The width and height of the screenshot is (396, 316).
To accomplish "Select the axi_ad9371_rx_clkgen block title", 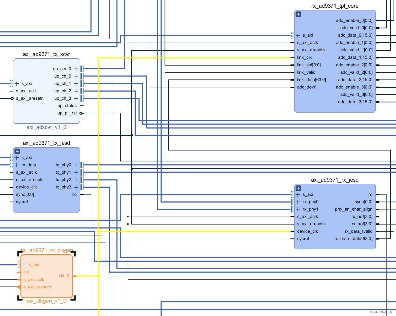I will click(x=46, y=250).
